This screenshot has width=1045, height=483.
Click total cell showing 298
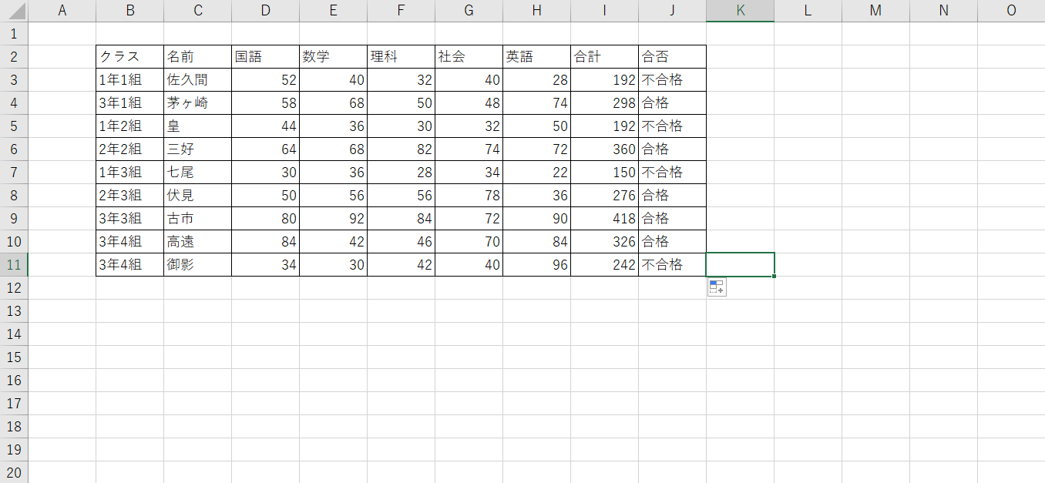[x=605, y=103]
